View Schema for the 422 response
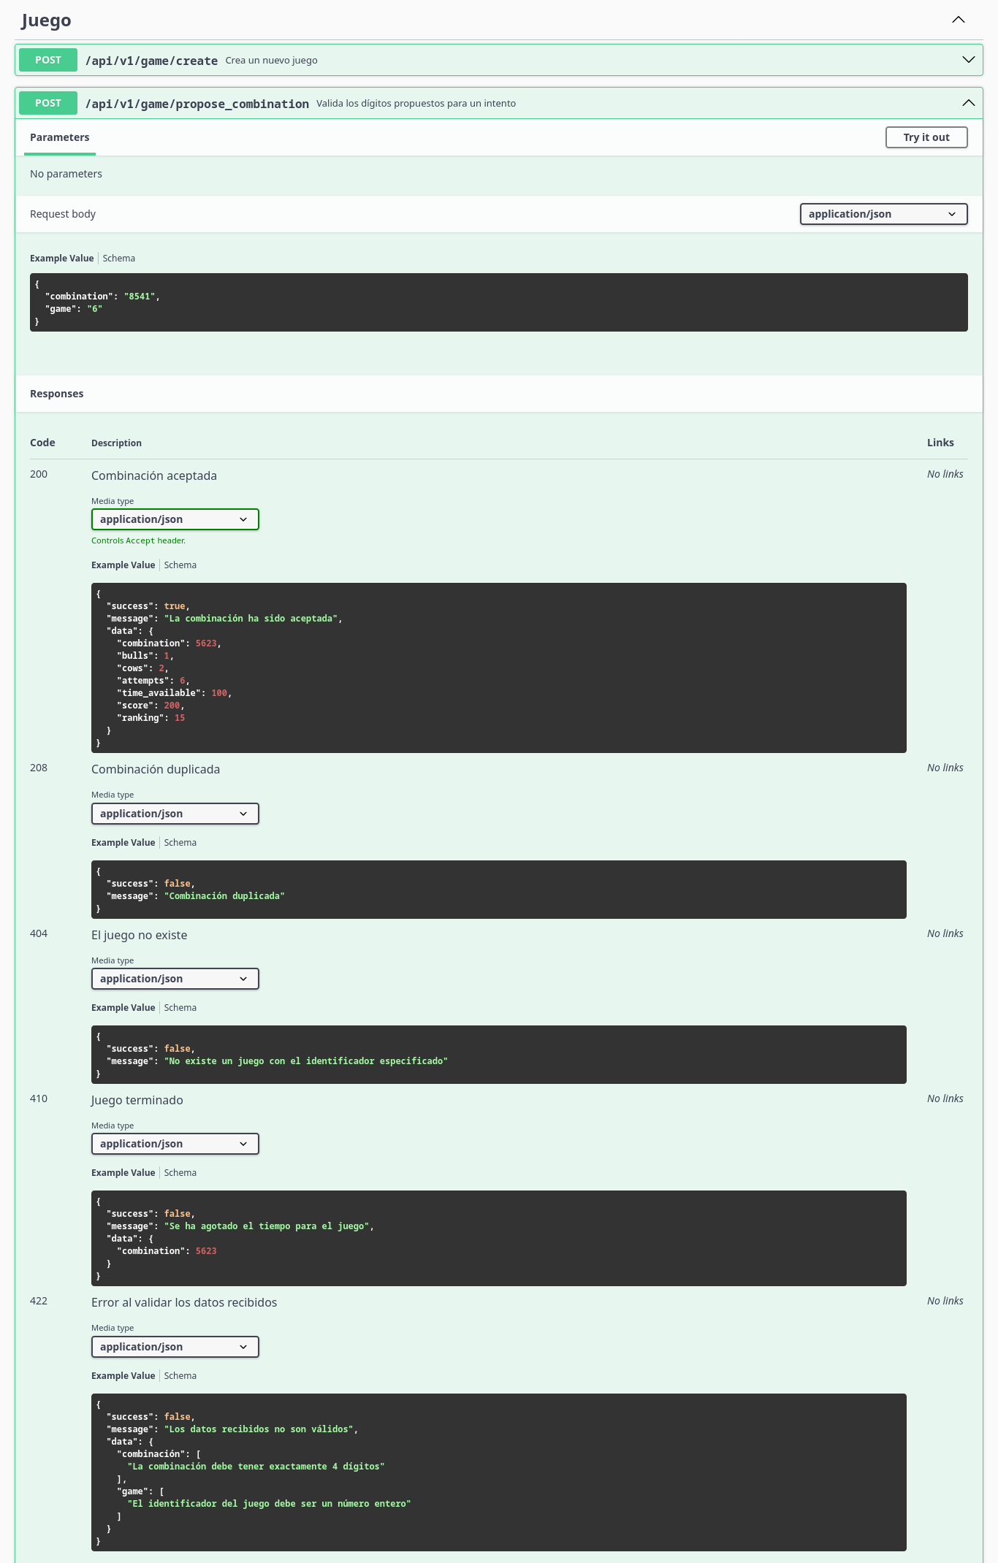Viewport: 998px width, 1563px height. click(180, 1376)
